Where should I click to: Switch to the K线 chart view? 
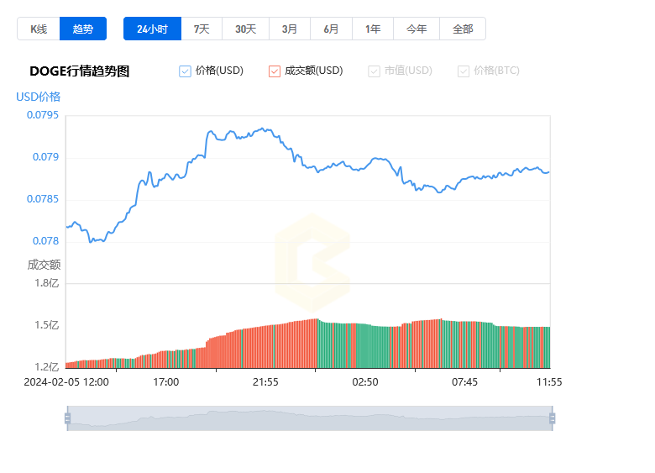pos(39,29)
